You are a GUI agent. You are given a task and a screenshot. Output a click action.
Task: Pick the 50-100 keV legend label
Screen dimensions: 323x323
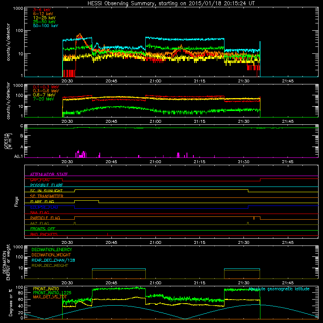coord(46,26)
